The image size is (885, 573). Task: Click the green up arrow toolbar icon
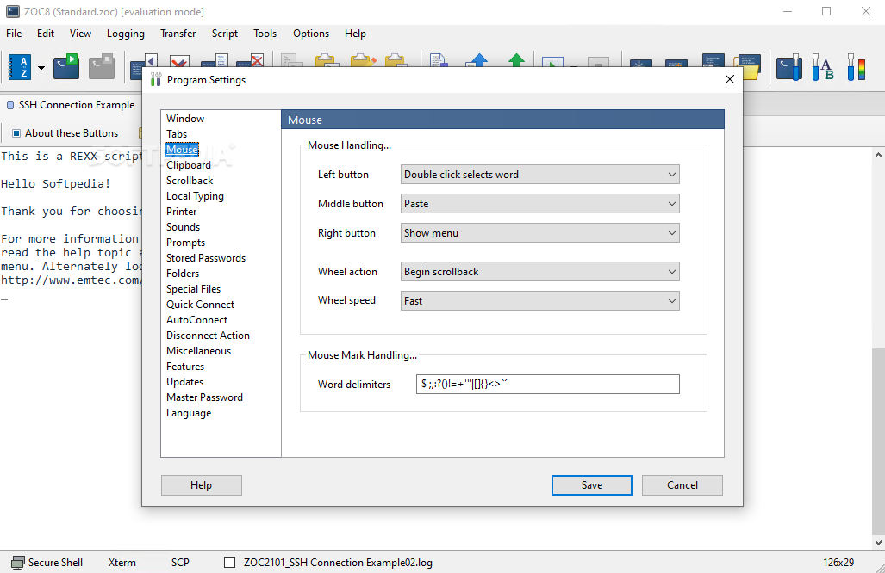tap(516, 60)
